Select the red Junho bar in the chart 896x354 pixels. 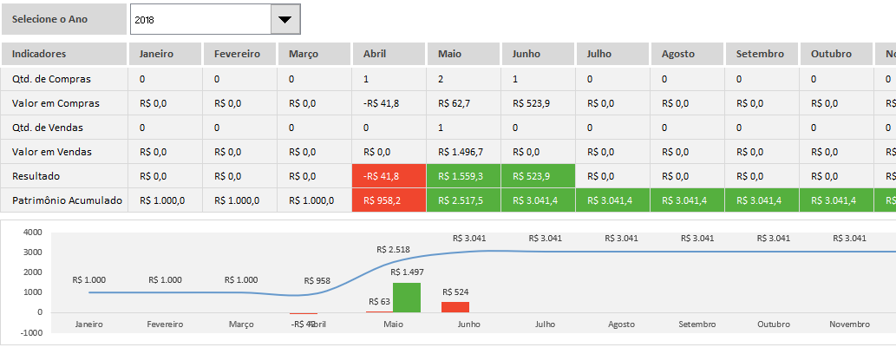click(455, 307)
